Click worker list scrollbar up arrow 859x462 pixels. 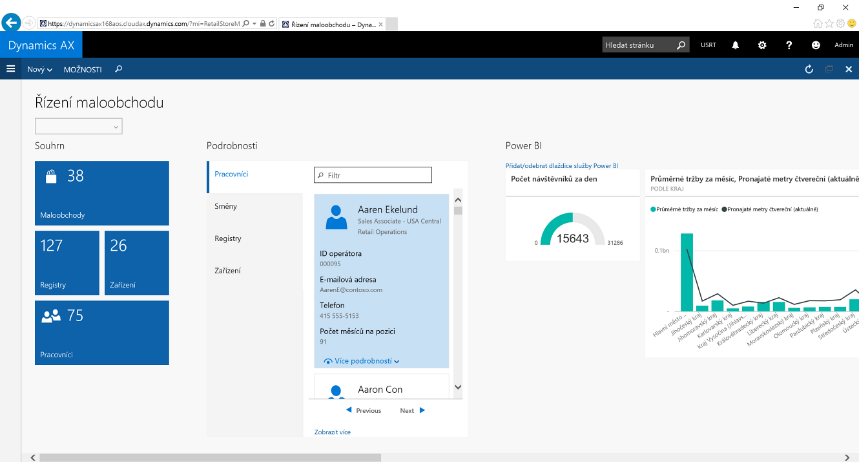(x=458, y=200)
